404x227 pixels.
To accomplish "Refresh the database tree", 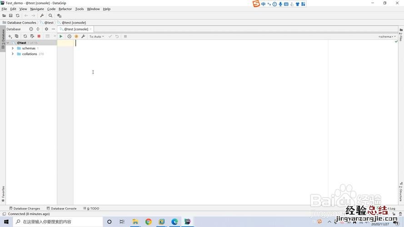I will (x=25, y=36).
